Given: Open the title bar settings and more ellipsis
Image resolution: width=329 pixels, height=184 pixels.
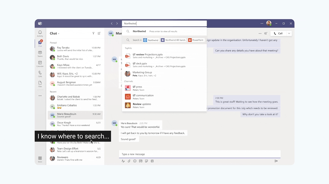Looking at the screenshot, I should pyautogui.click(x=262, y=23).
